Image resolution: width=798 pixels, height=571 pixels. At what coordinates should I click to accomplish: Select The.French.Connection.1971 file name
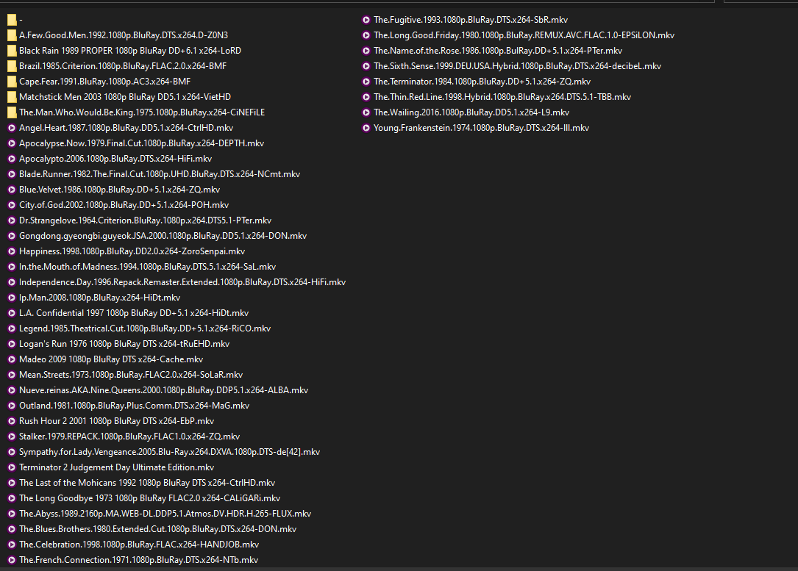[x=138, y=560]
